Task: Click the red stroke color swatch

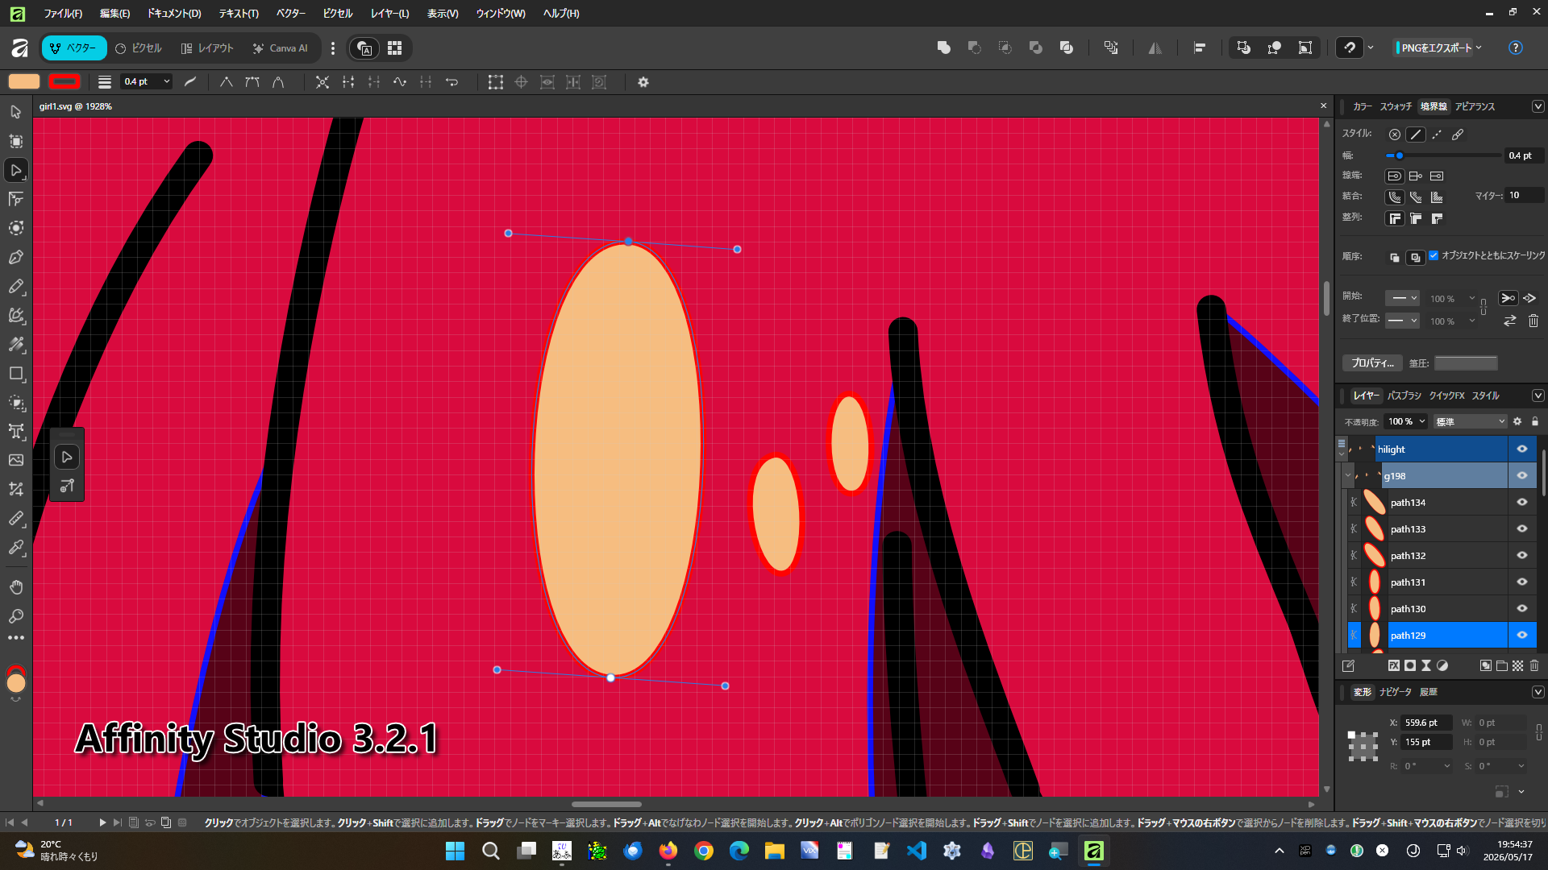Action: click(x=64, y=82)
